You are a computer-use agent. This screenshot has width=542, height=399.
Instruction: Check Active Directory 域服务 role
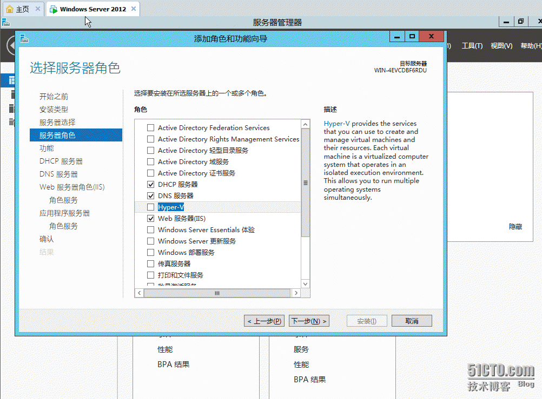pos(150,162)
